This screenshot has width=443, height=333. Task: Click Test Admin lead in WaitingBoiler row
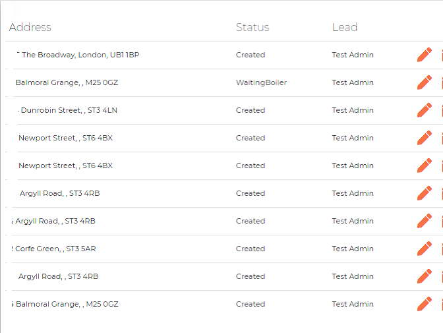[353, 82]
